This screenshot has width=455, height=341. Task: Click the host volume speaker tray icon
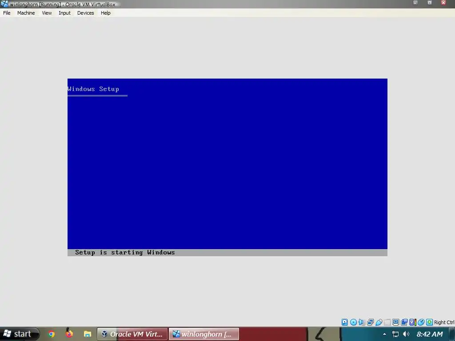pyautogui.click(x=406, y=334)
